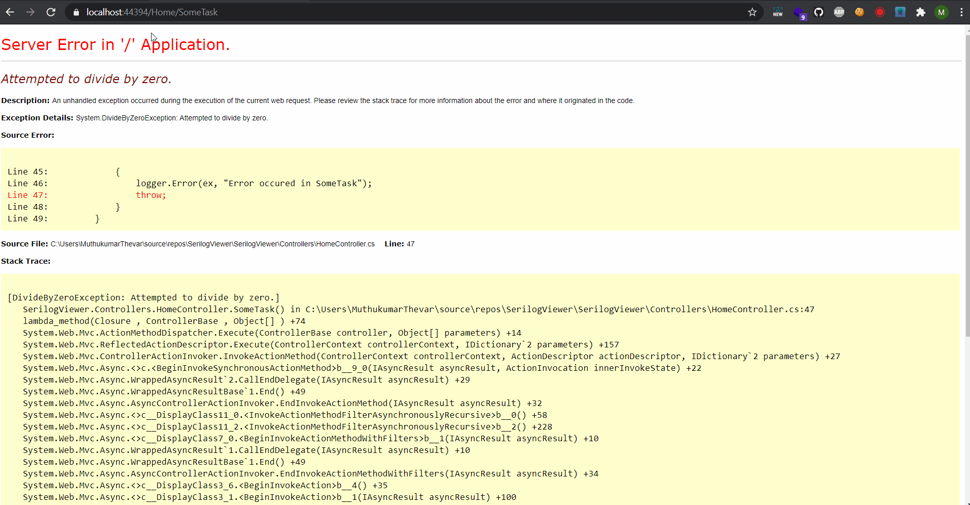The width and height of the screenshot is (970, 505).
Task: Click the BeginInvokeSynchronousActionMethod stack frame +22
Action: (362, 368)
